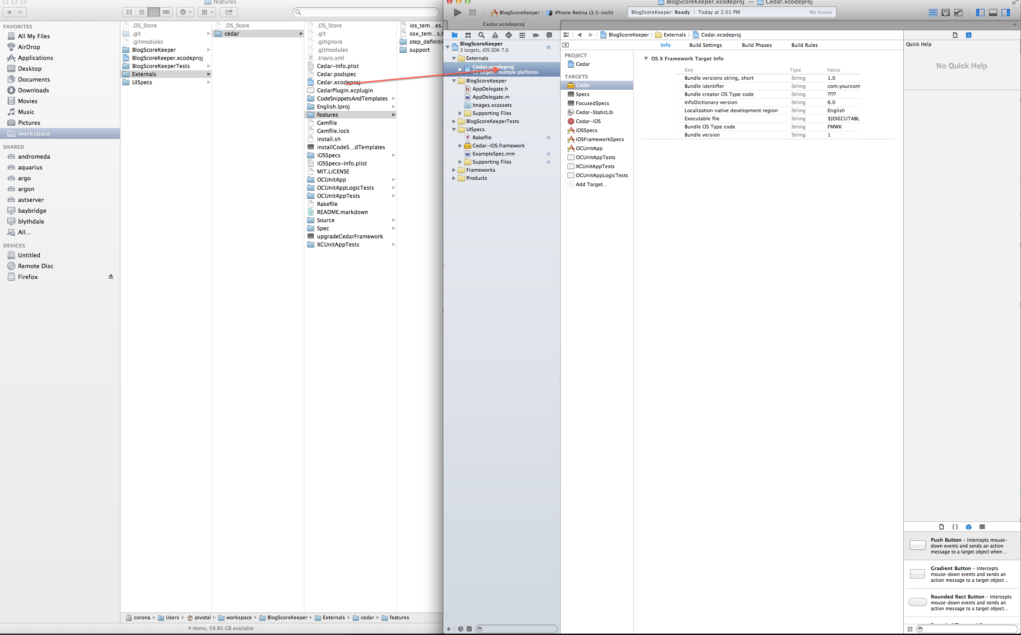The width and height of the screenshot is (1021, 635).
Task: Select the Cedar.xcodeproj window tab
Action: [503, 24]
